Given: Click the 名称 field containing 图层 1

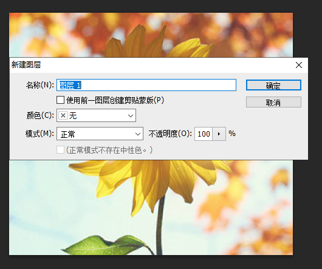Looking at the screenshot, I should point(146,85).
